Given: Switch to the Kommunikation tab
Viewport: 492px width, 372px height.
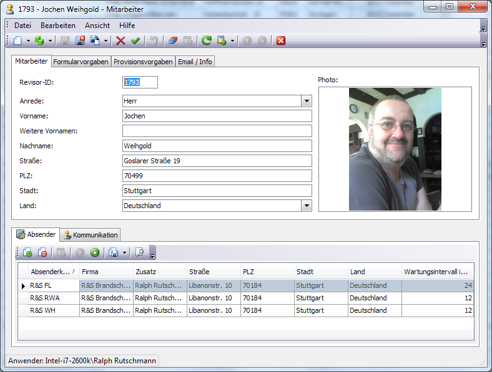Looking at the screenshot, I should (x=91, y=235).
